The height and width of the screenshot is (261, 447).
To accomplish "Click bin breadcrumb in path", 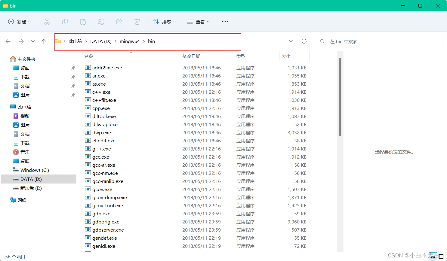I will pos(151,41).
